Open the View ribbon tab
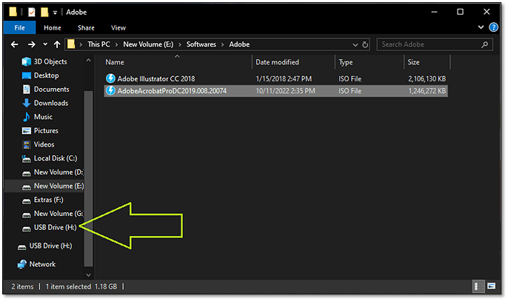This screenshot has width=508, height=301. pyautogui.click(x=118, y=28)
